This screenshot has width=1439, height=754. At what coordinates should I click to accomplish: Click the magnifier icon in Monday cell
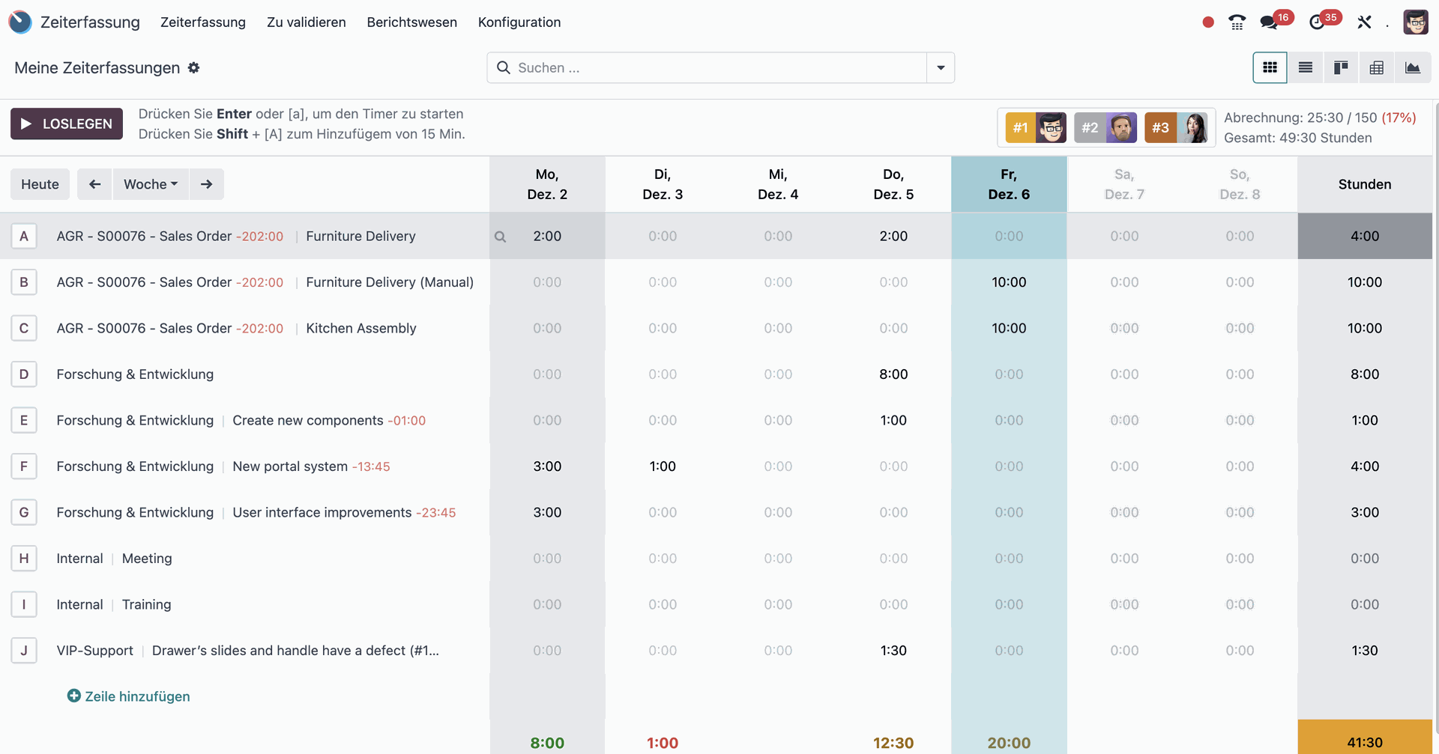point(500,237)
